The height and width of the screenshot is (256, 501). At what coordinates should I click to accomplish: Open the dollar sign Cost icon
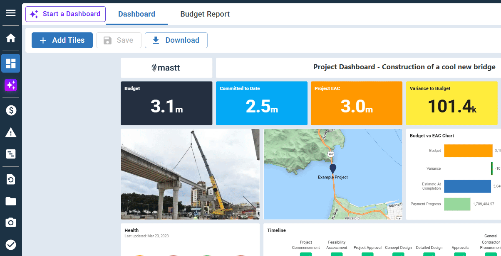point(11,110)
